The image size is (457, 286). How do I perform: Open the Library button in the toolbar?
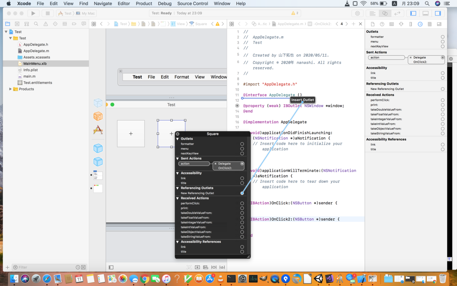[x=357, y=13]
